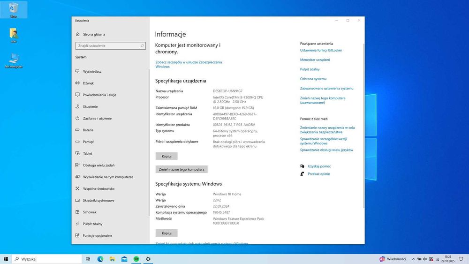Click the 16,0 GB RAM value
Image resolution: width=469 pixels, height=264 pixels.
pos(233,108)
